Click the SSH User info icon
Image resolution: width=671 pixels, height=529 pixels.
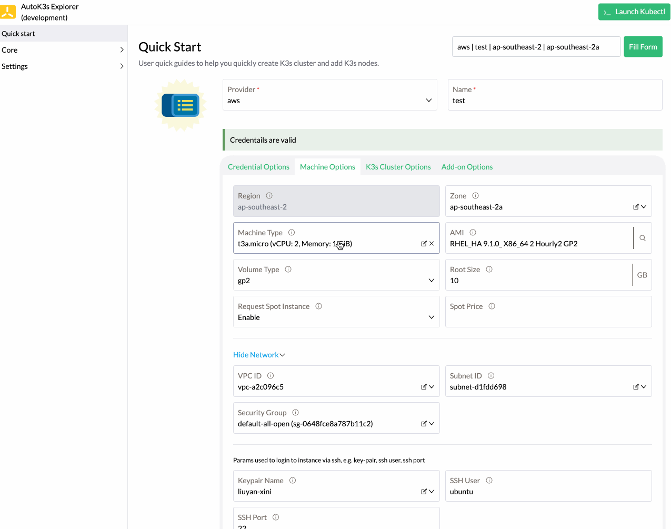click(x=489, y=480)
